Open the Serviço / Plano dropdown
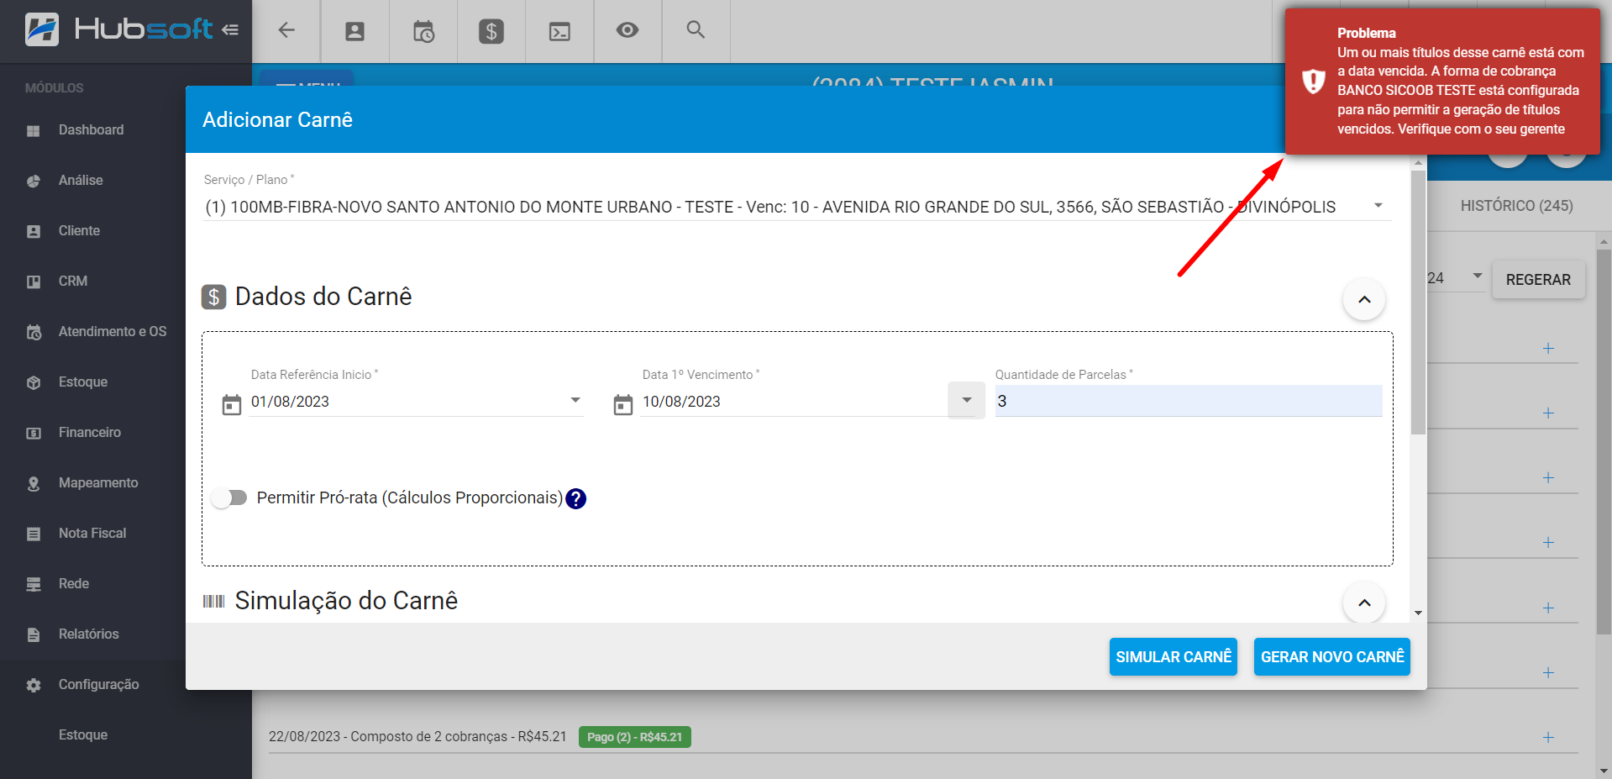 797,207
